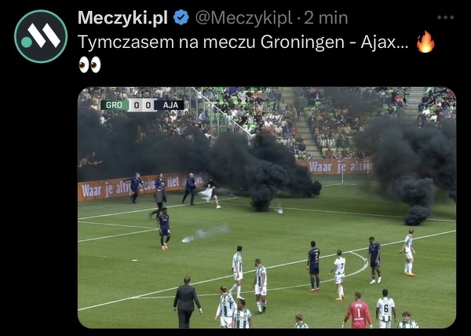This screenshot has width=471, height=336.
Task: Open the Meczyki.pl profile avatar
Action: click(41, 36)
